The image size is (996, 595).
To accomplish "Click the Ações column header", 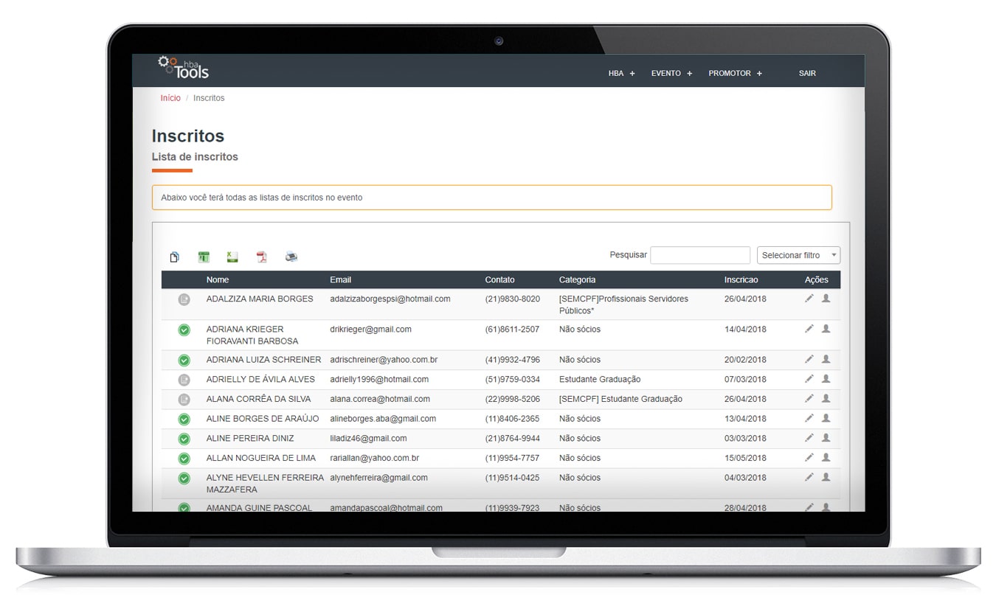I will click(x=817, y=279).
